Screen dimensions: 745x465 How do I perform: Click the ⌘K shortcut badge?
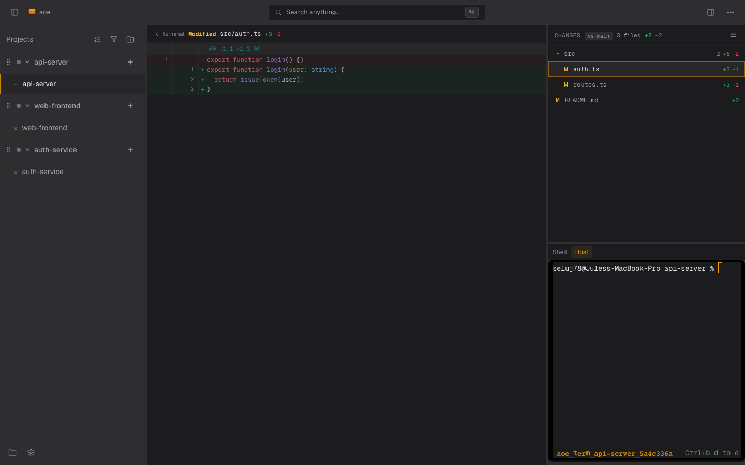471,12
